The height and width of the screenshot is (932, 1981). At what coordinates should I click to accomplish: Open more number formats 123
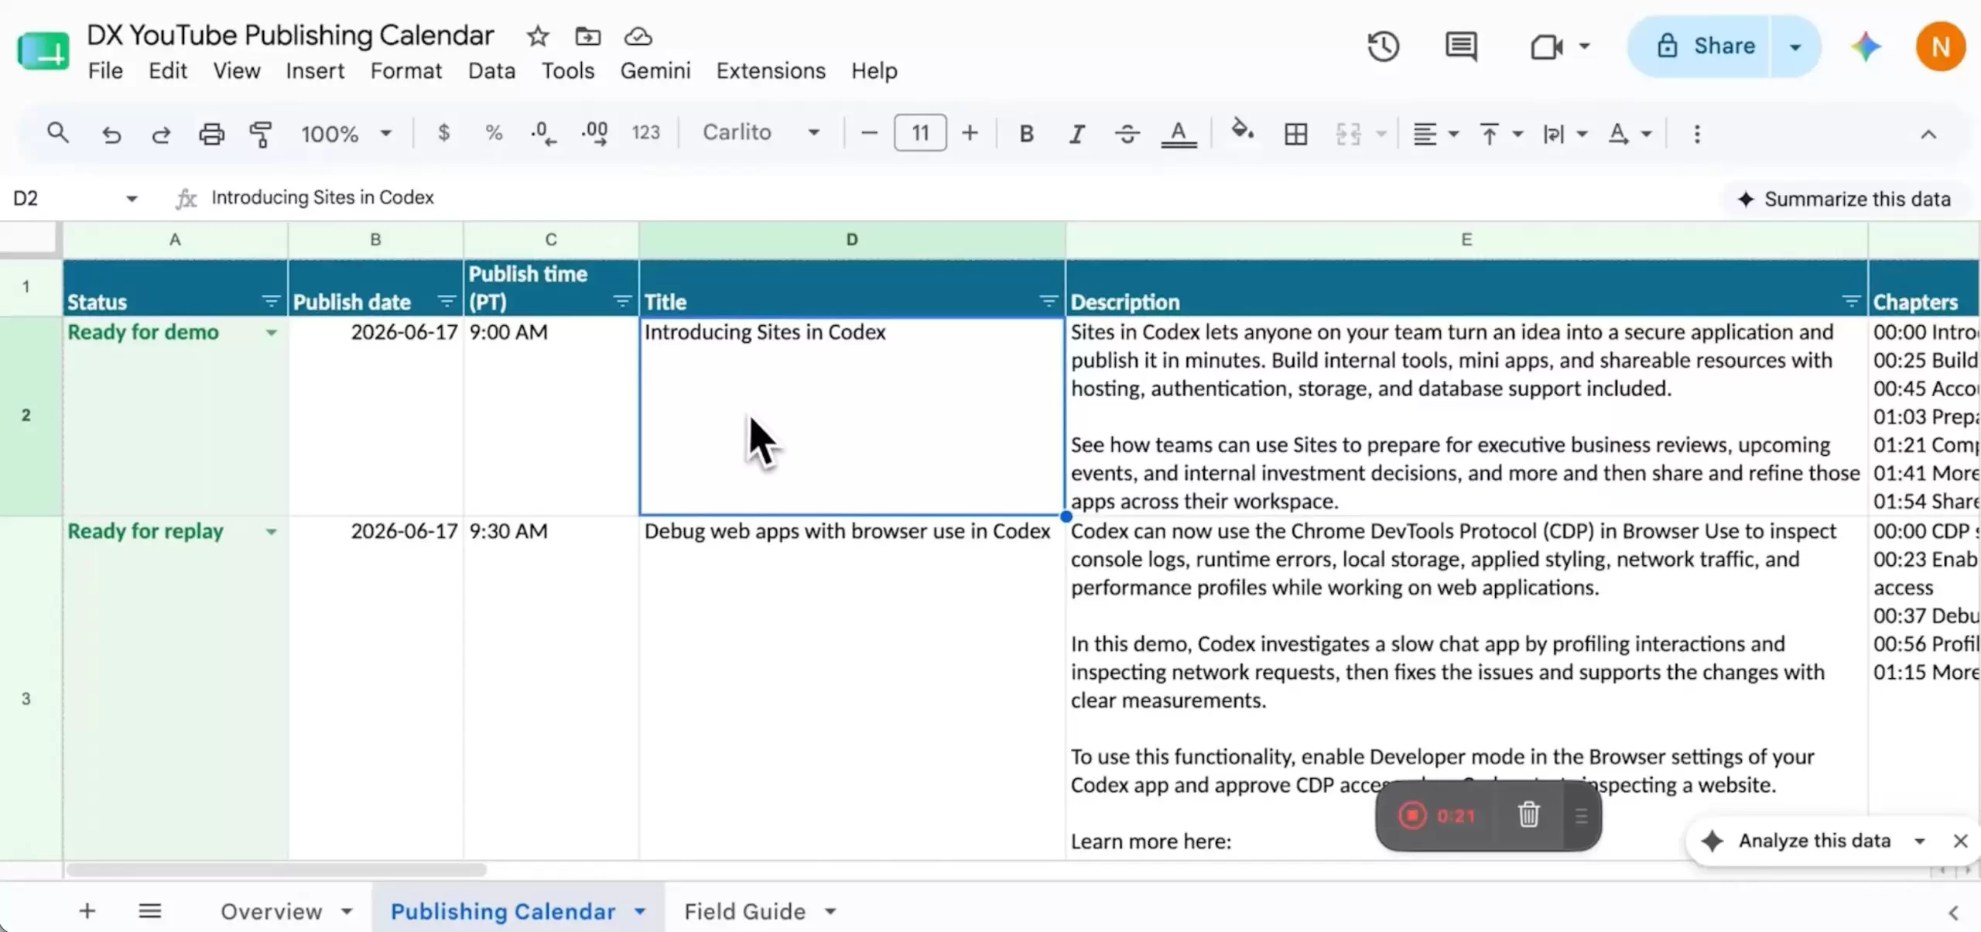pyautogui.click(x=646, y=133)
